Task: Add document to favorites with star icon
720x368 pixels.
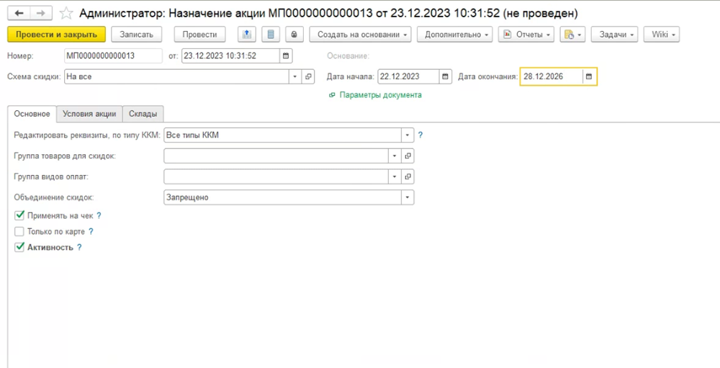Action: tap(66, 14)
